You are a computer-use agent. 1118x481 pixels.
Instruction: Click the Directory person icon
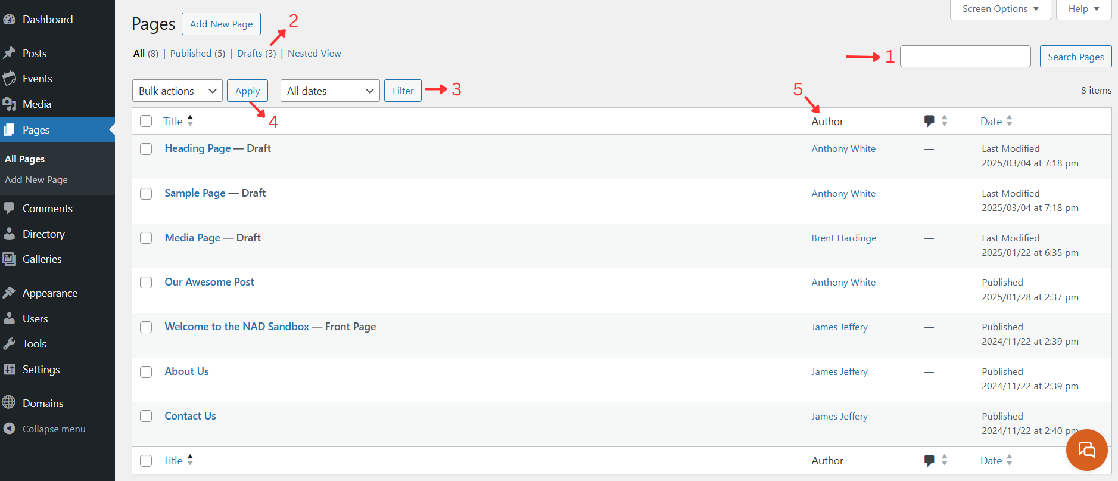click(9, 234)
